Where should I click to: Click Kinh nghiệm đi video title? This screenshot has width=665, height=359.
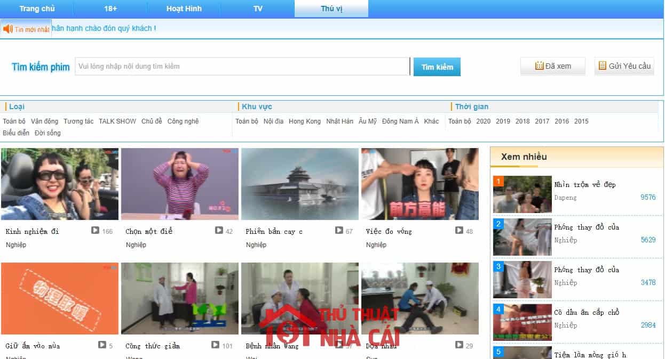point(32,231)
